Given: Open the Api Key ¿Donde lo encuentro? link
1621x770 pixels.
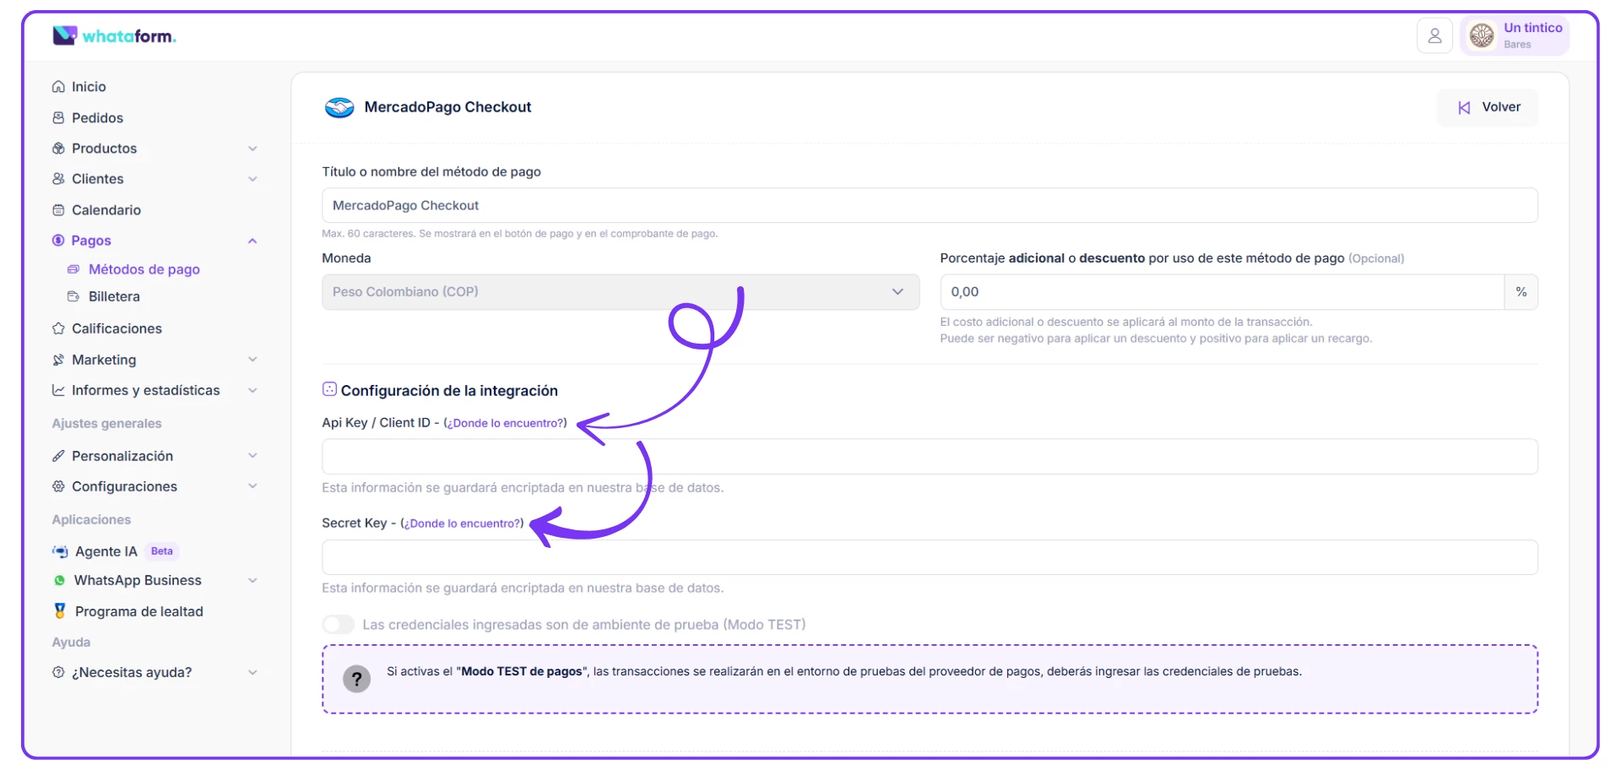Looking at the screenshot, I should coord(505,423).
